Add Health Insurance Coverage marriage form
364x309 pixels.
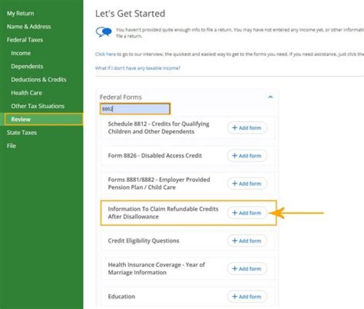(x=247, y=269)
